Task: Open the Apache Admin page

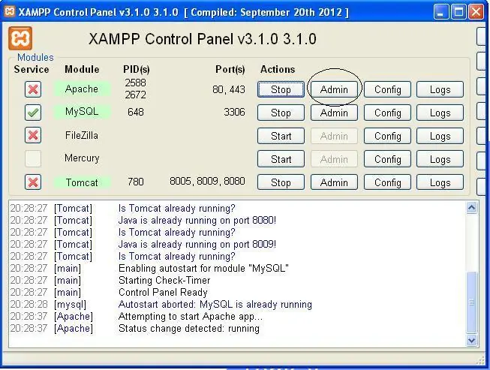Action: pos(334,90)
